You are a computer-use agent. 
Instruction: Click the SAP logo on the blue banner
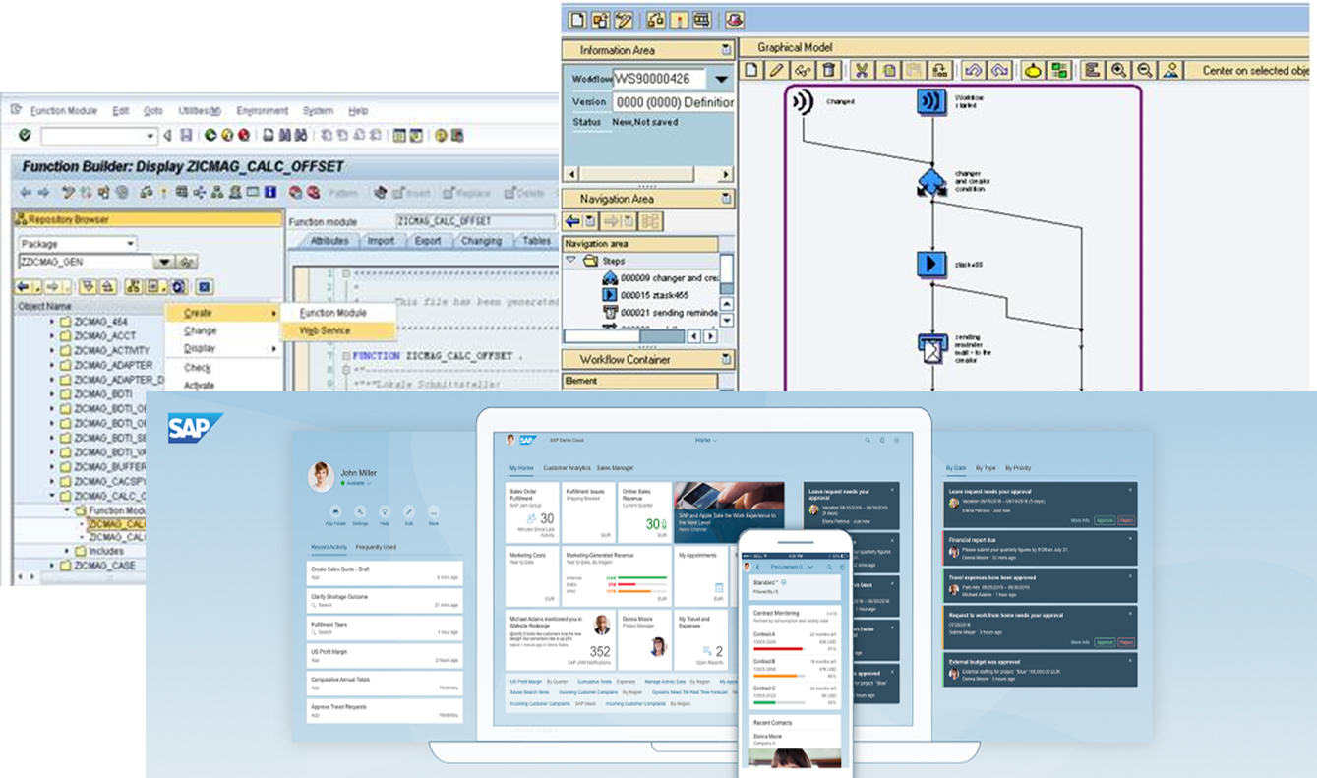point(195,428)
